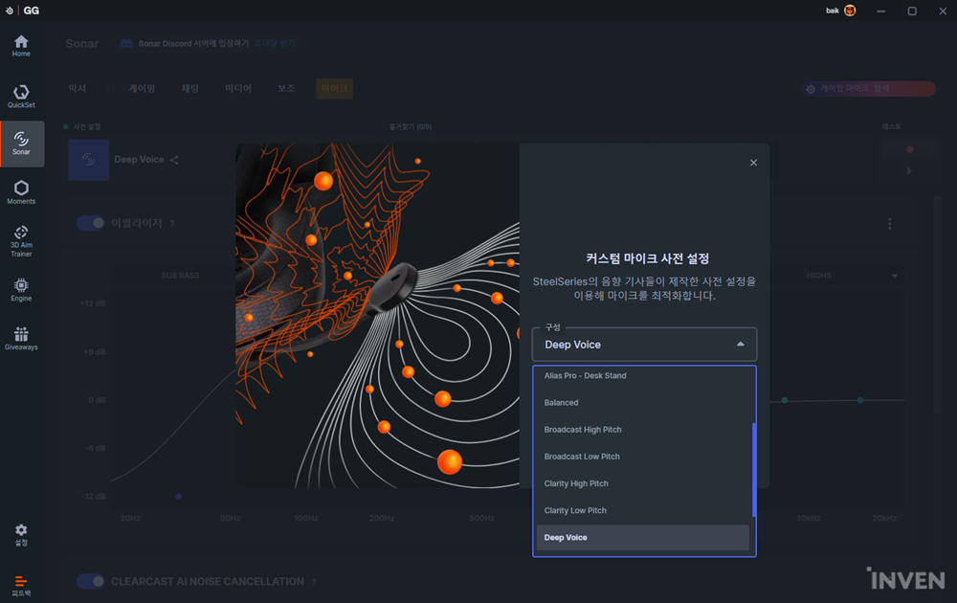Choose the Deep Voice list entry

643,538
